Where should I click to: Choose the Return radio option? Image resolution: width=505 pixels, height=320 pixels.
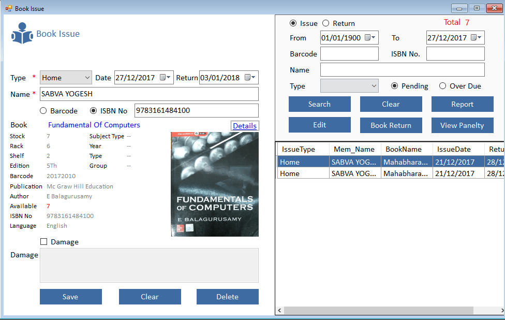point(326,23)
